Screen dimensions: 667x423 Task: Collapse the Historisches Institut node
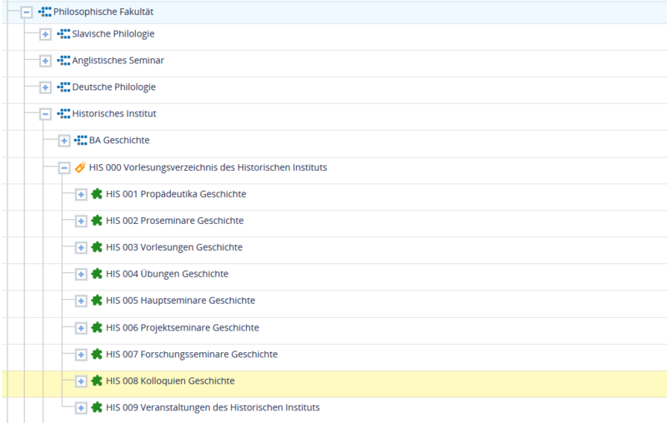click(x=46, y=115)
